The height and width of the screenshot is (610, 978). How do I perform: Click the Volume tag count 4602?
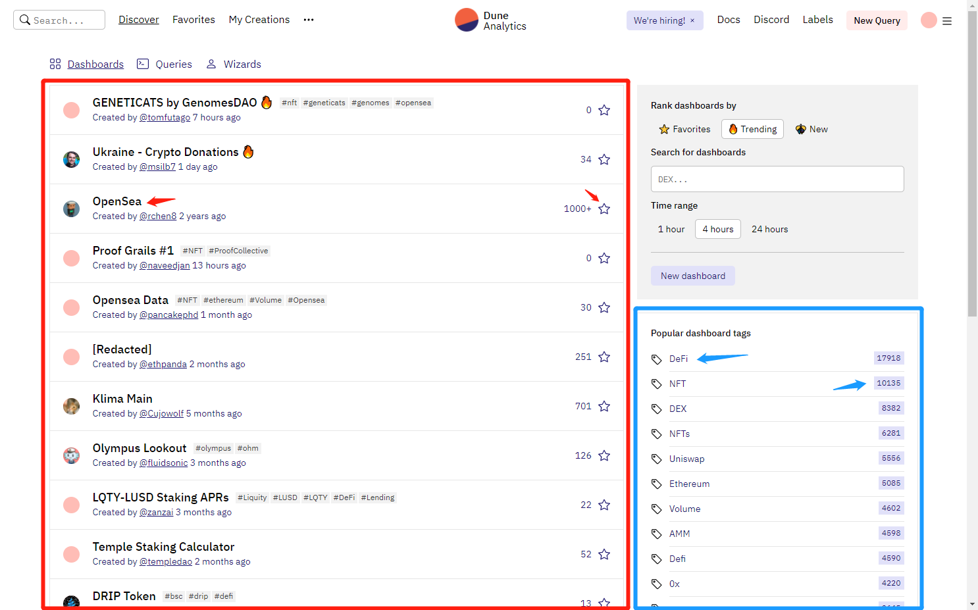(891, 508)
